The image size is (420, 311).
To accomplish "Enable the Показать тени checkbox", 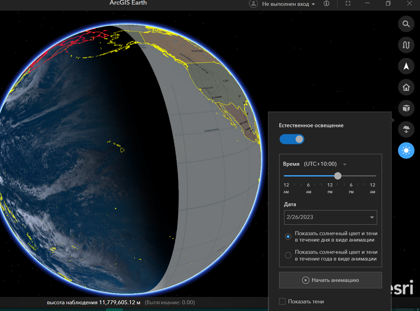I will click(282, 302).
